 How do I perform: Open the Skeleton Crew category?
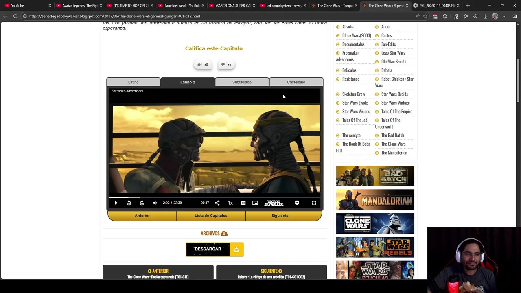point(354,94)
